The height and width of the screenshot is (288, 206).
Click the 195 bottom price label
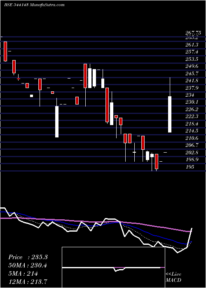190,167
